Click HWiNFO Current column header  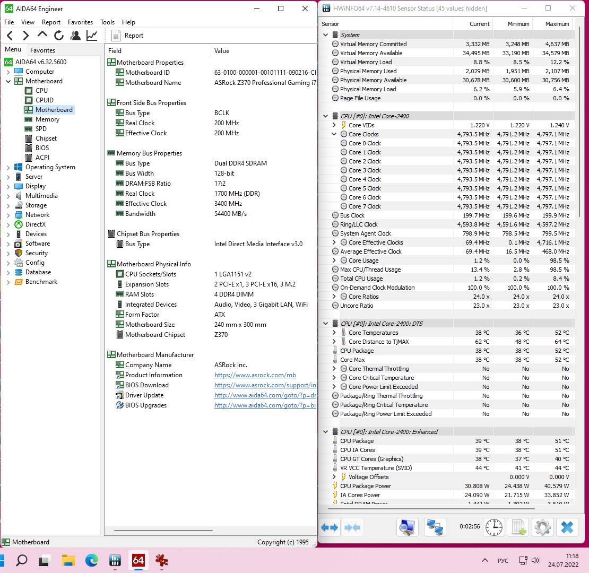coord(473,24)
